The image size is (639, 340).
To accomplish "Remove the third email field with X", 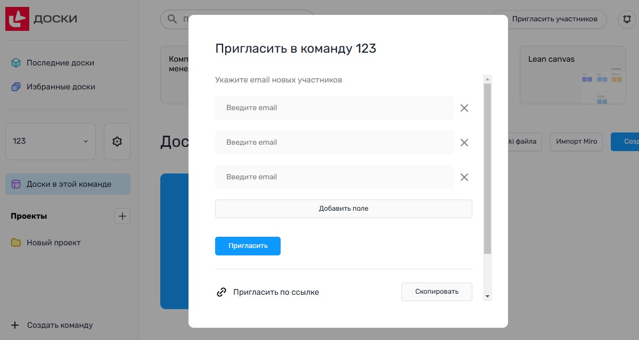I will tap(464, 177).
